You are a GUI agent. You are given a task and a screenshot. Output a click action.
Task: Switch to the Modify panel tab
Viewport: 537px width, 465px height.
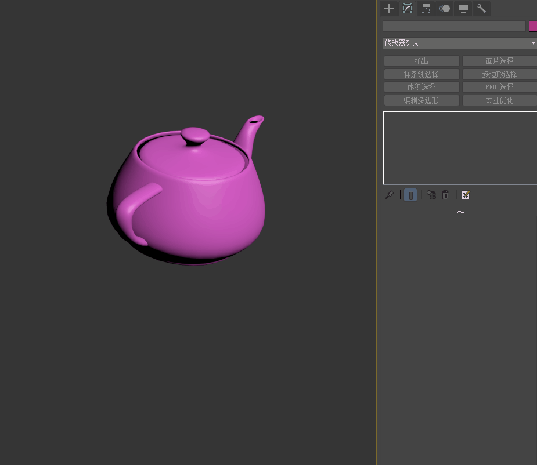click(x=408, y=8)
